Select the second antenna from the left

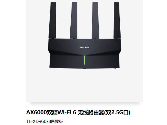coord(74,20)
